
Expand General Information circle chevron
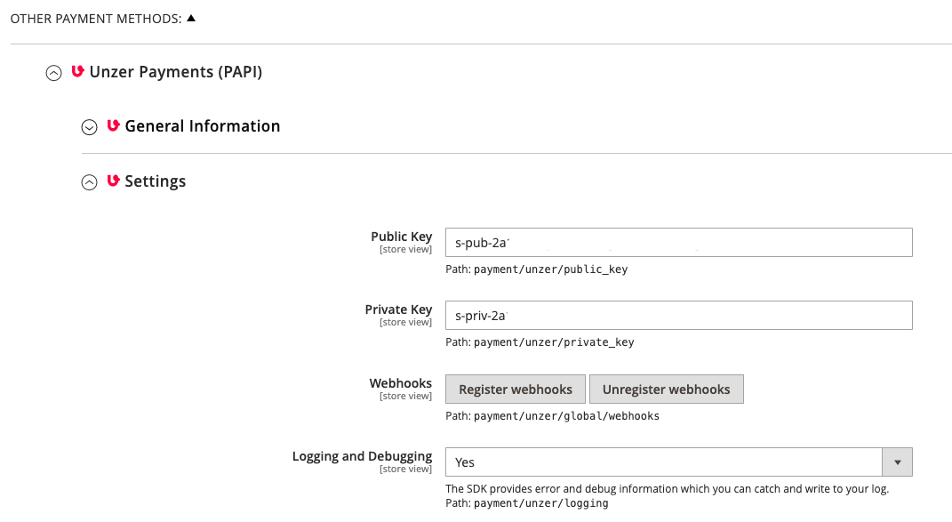point(89,127)
